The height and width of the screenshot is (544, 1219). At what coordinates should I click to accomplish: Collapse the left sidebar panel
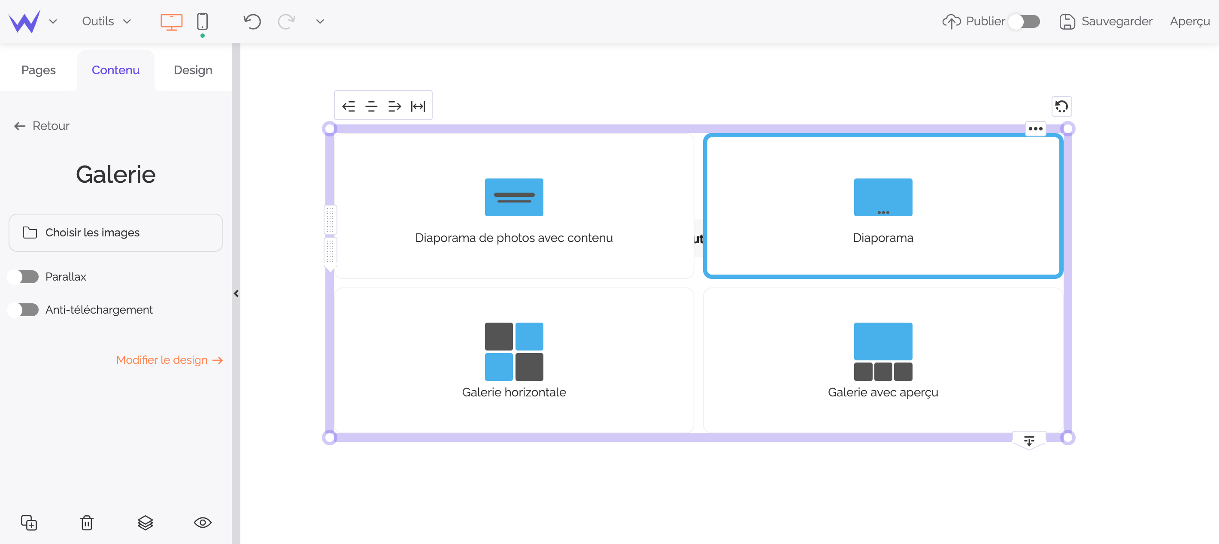click(x=236, y=293)
